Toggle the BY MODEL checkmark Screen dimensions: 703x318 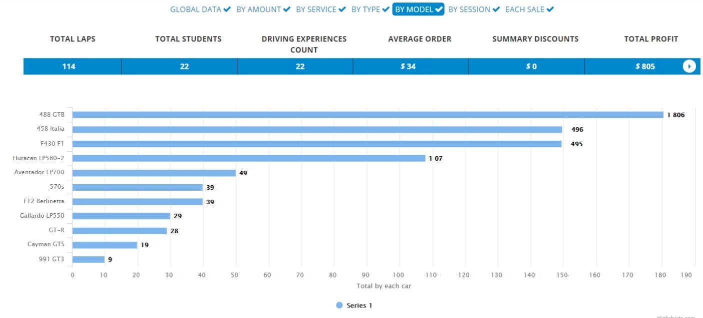point(439,9)
